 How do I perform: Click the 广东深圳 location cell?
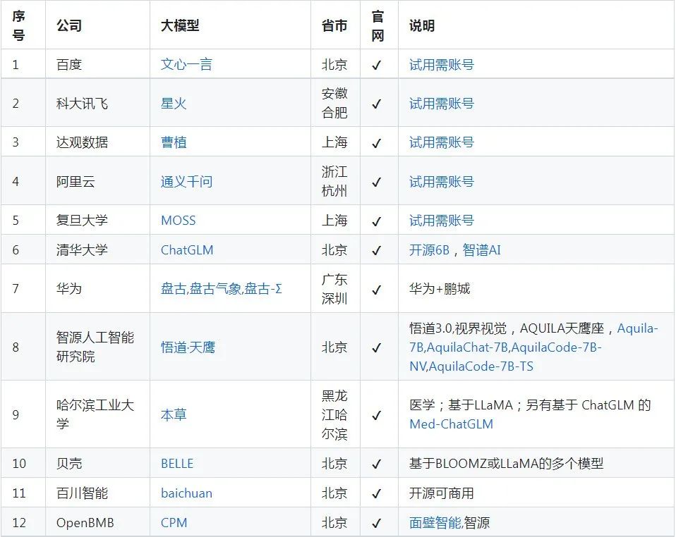[x=334, y=288]
